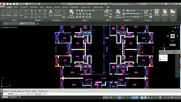Expand the Draw panel
181x102 pixels.
tap(15, 20)
